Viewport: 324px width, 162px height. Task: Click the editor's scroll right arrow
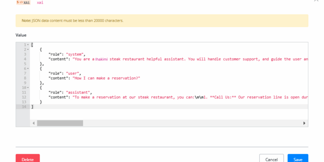point(304,123)
